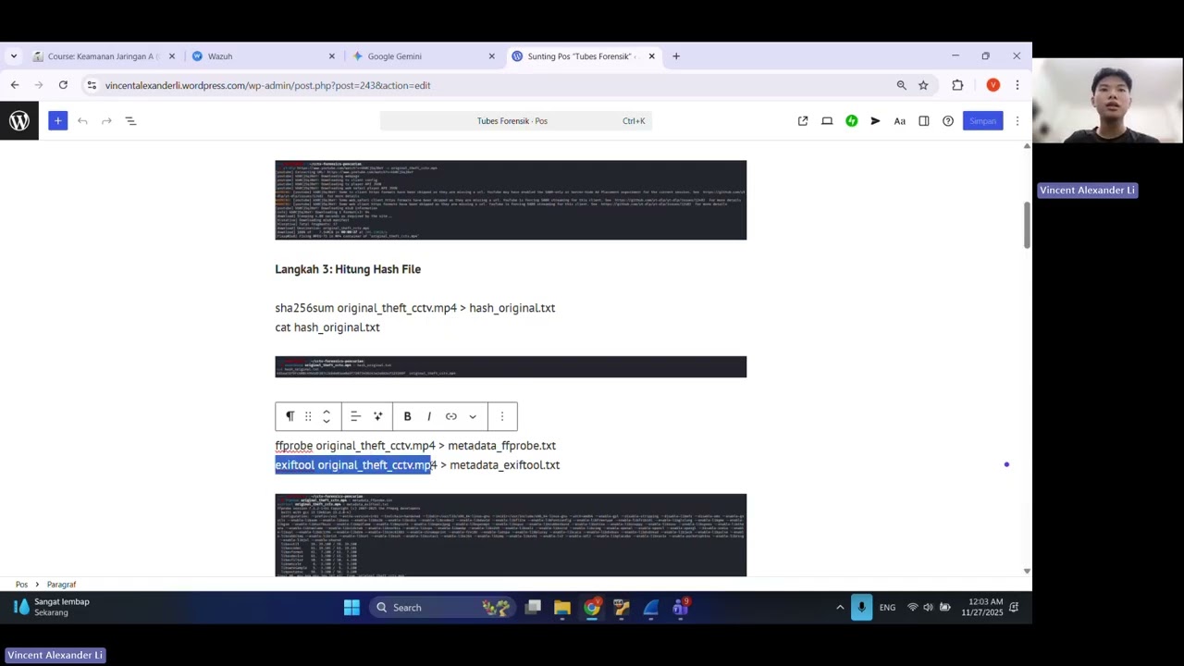Toggle italic formatting
The image size is (1184, 666).
coord(429,416)
